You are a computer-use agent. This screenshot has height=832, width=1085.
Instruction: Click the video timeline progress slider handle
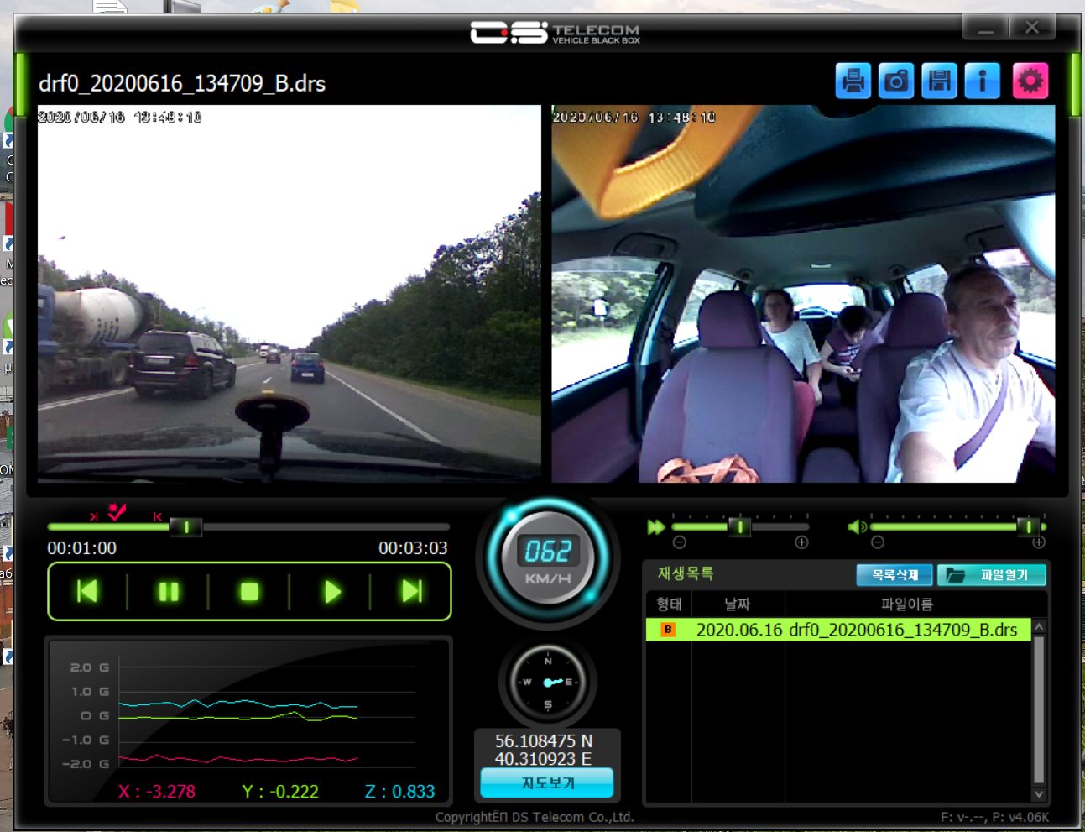coord(185,527)
